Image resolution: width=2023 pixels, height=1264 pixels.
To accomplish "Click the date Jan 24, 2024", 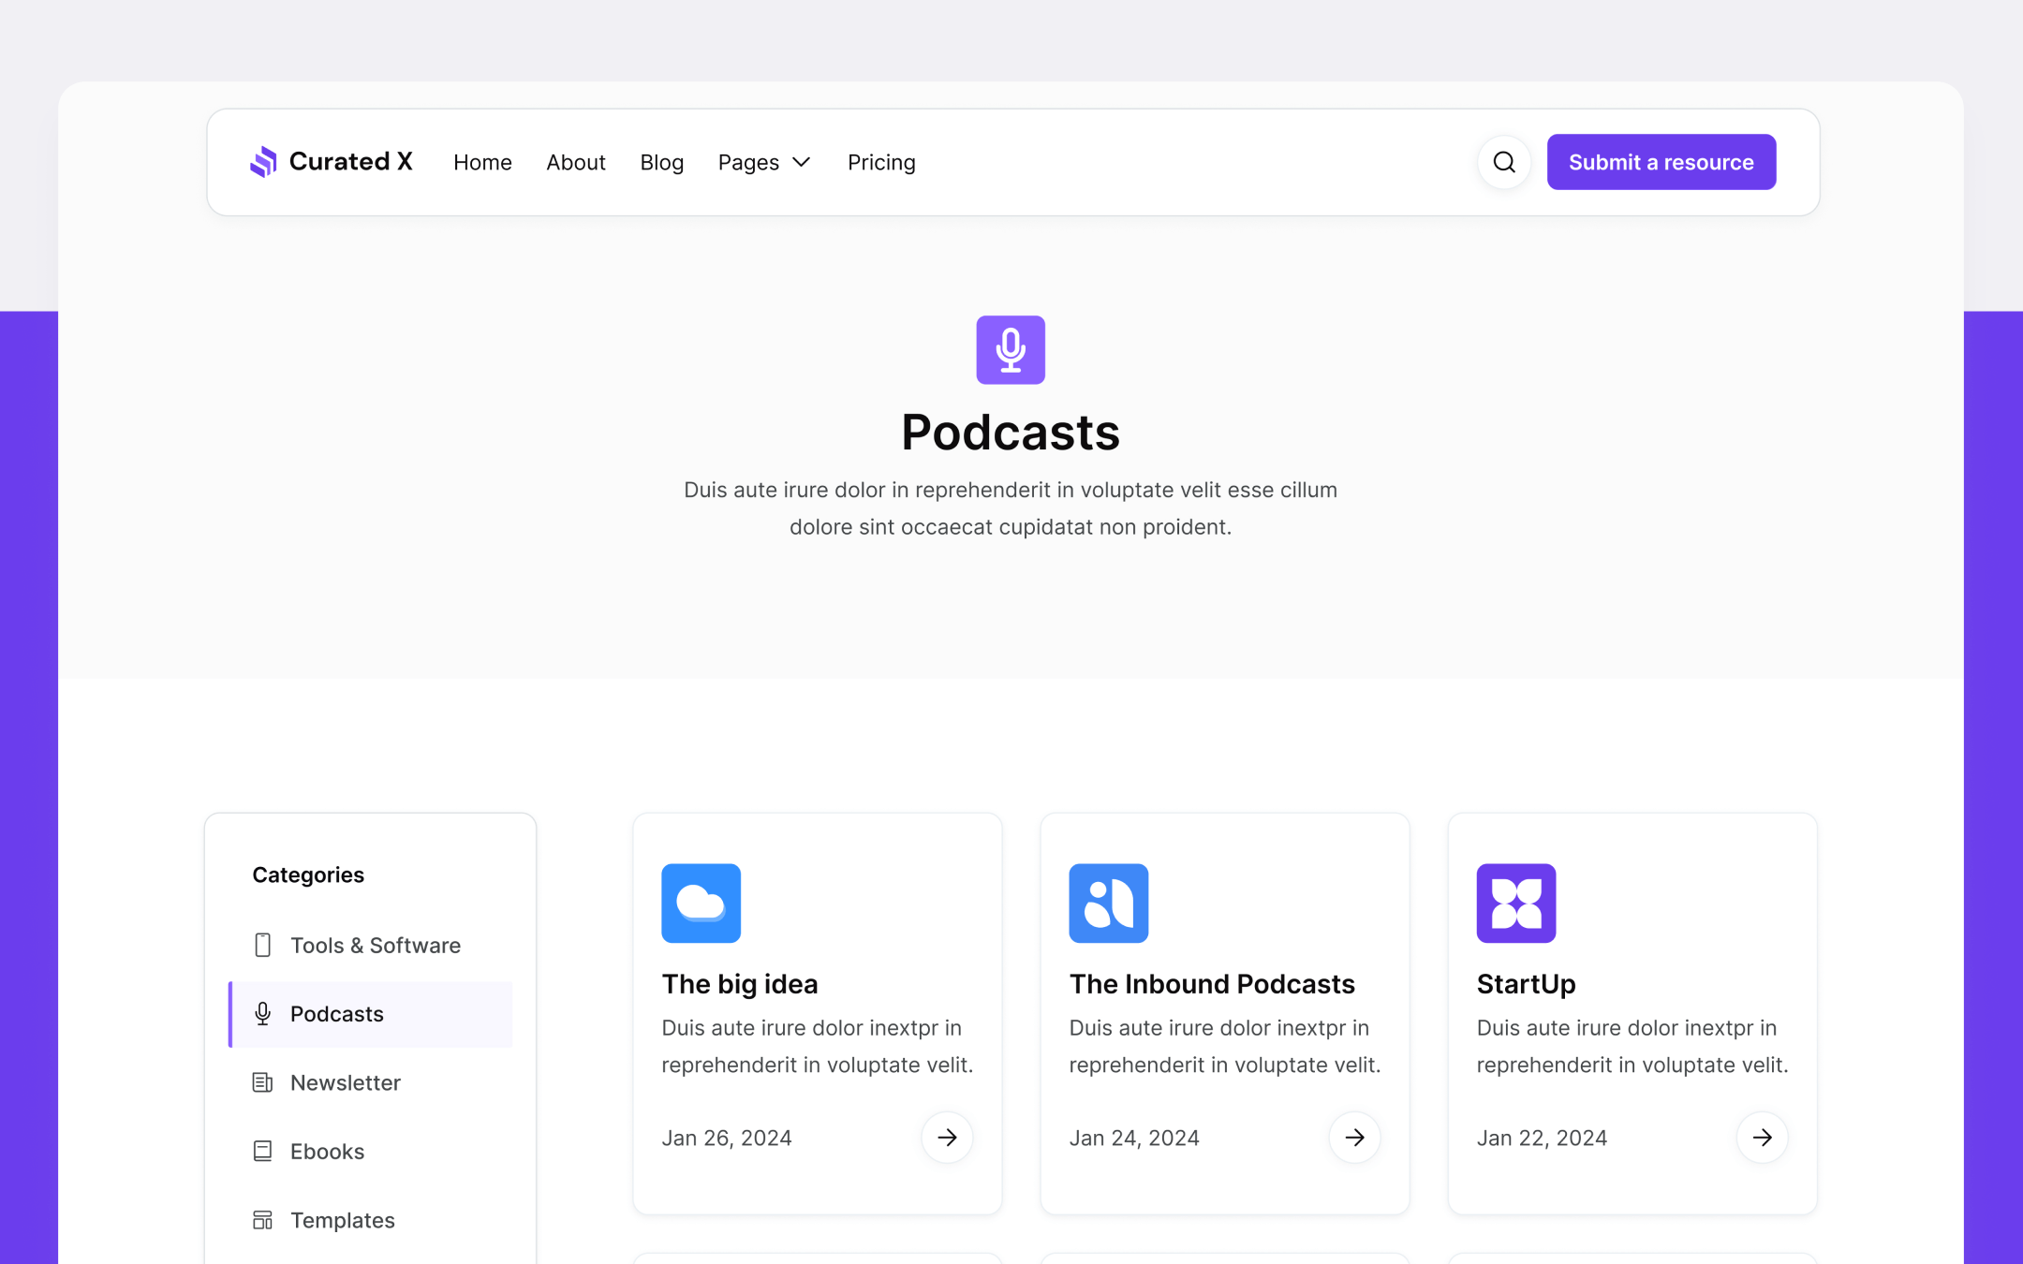I will 1134,1138.
